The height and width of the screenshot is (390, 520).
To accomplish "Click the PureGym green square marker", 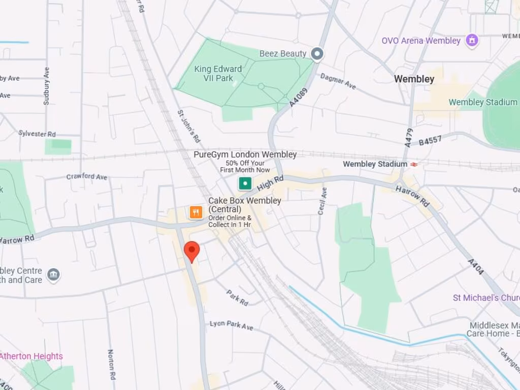I will 245,183.
